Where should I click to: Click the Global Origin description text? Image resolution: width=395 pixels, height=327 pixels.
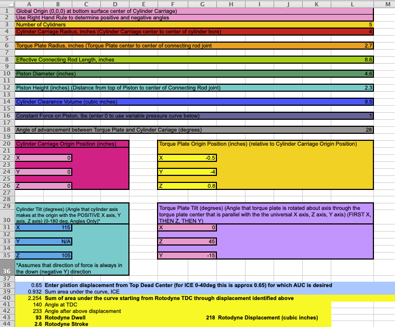pyautogui.click(x=97, y=11)
